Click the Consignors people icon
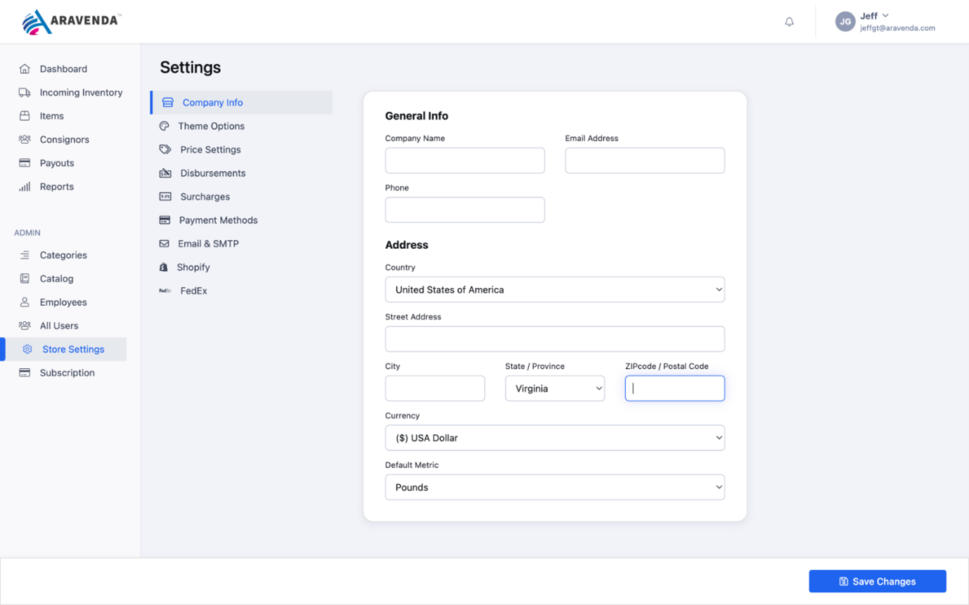Screen dimensions: 969x605 click(x=23, y=139)
